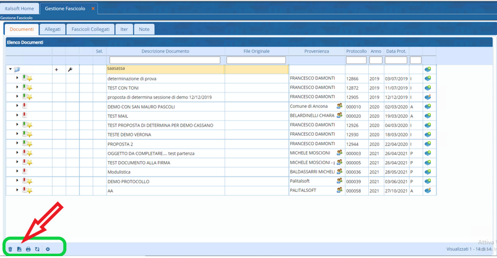The width and height of the screenshot is (497, 258).
Task: Switch to the Allegati tab
Action: coord(53,29)
